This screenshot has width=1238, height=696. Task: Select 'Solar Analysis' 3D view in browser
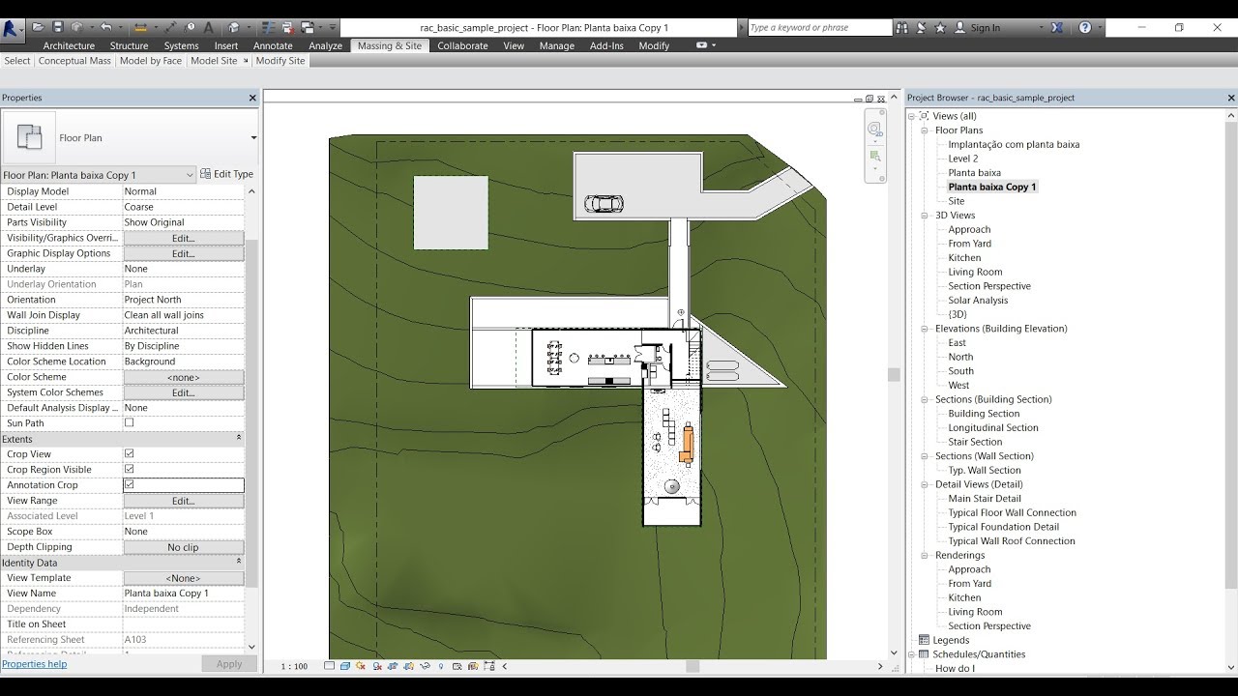click(978, 300)
